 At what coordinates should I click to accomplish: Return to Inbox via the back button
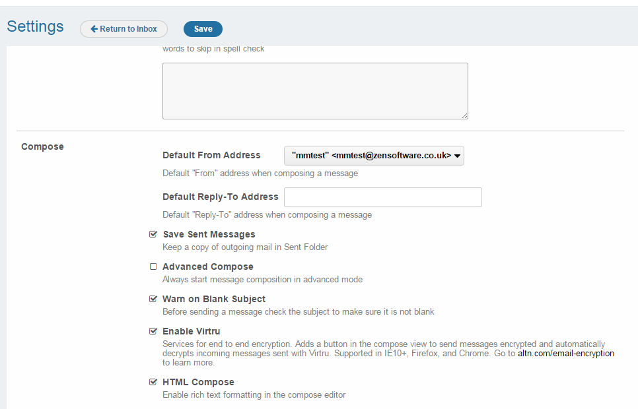(x=124, y=29)
